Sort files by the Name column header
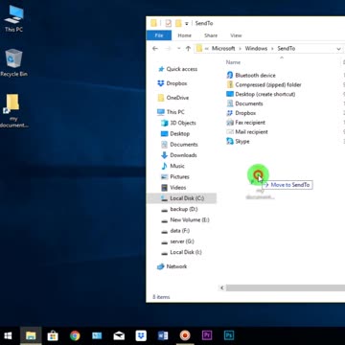This screenshot has width=345, height=345. click(x=233, y=62)
